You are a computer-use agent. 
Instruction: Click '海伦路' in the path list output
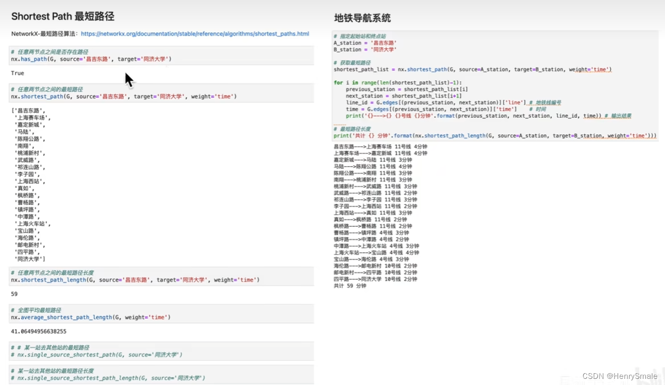pos(27,238)
